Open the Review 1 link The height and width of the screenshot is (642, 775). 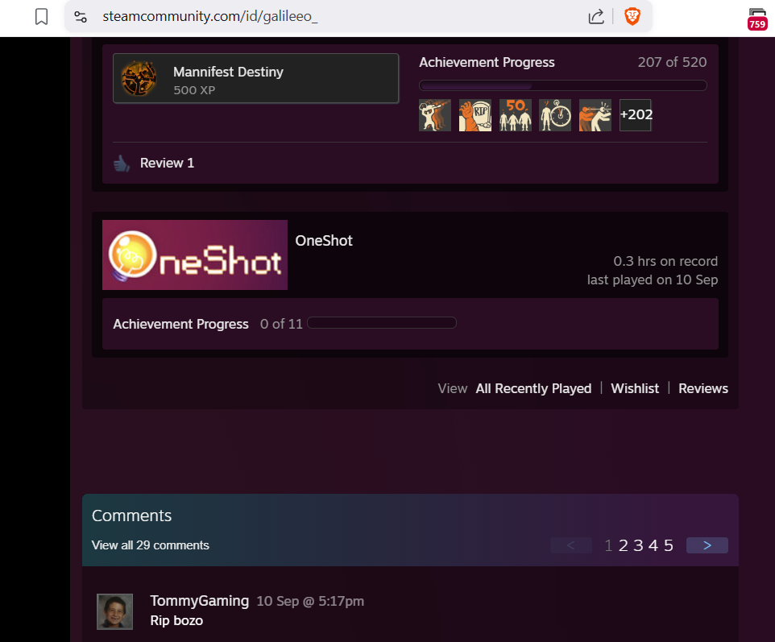click(x=167, y=163)
